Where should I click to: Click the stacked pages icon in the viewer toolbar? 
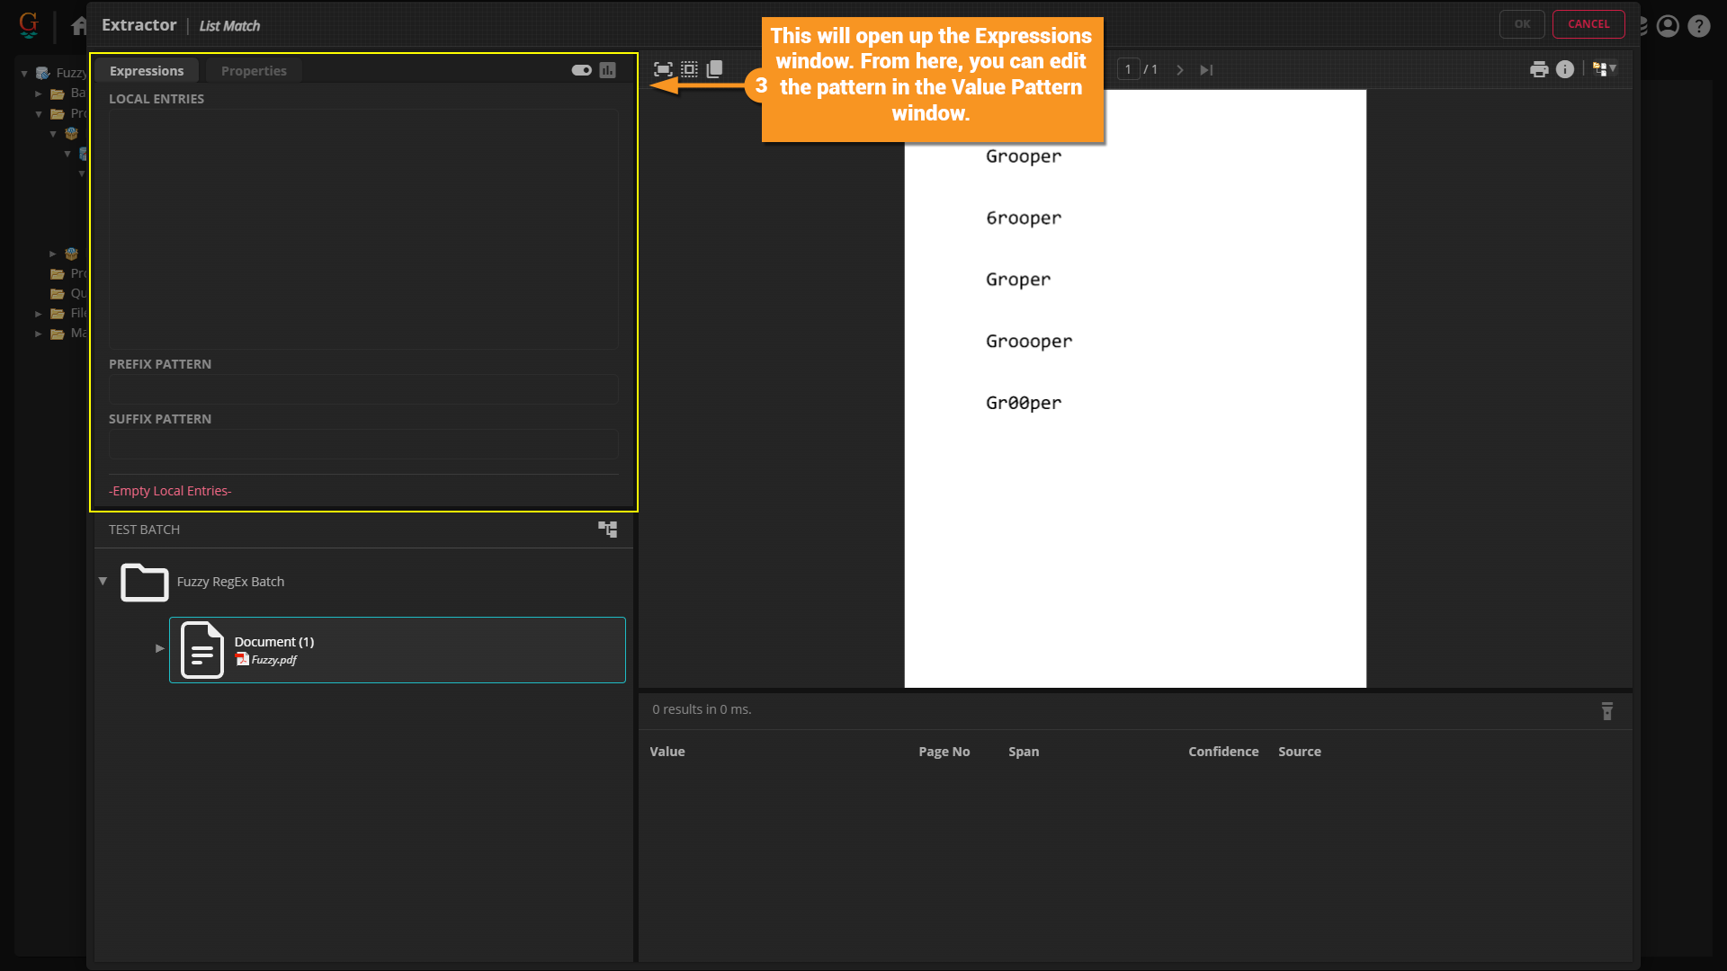pos(715,69)
